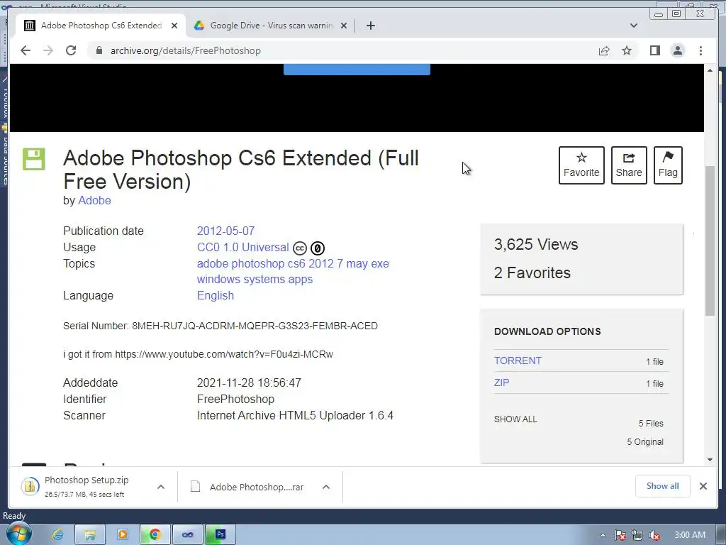Screen dimensions: 726x545
Task: Open Visual Studio from the taskbar
Action: 187,535
